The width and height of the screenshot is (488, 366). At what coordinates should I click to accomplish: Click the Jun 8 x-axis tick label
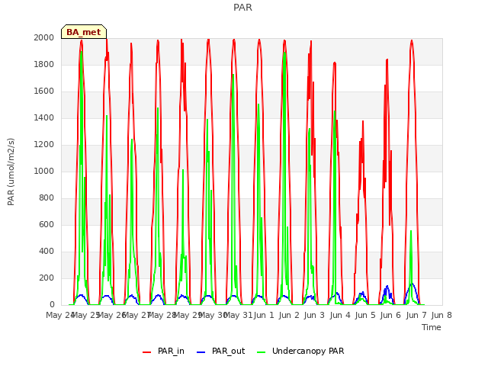[441, 315]
